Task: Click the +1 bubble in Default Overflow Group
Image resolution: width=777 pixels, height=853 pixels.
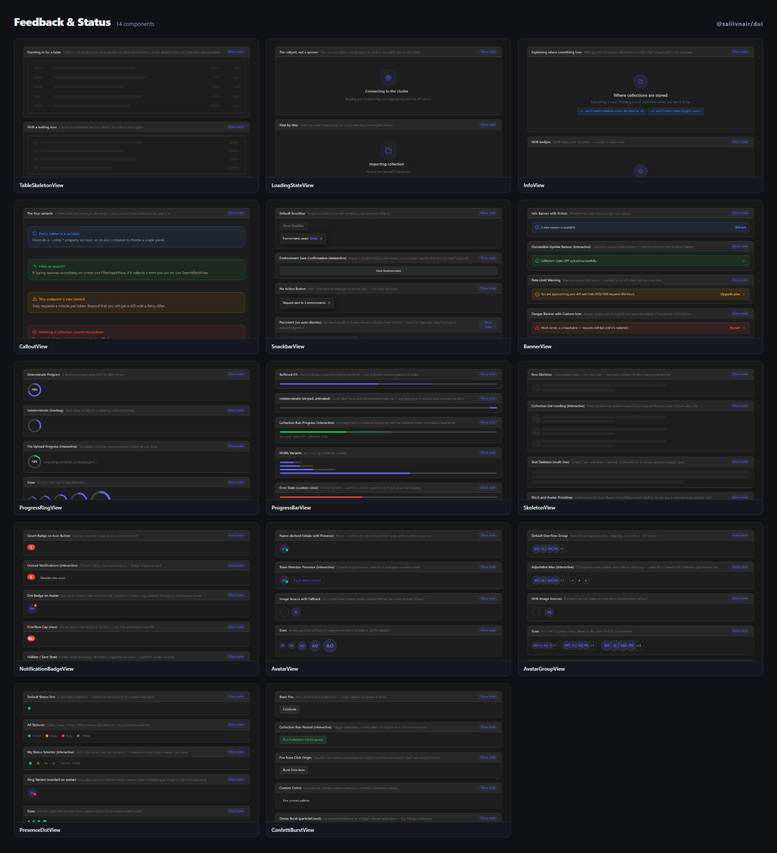Action: [562, 549]
